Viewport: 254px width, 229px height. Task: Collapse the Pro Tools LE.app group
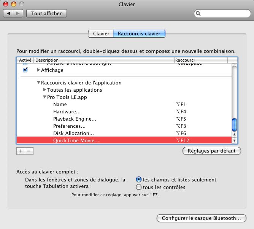click(44, 97)
